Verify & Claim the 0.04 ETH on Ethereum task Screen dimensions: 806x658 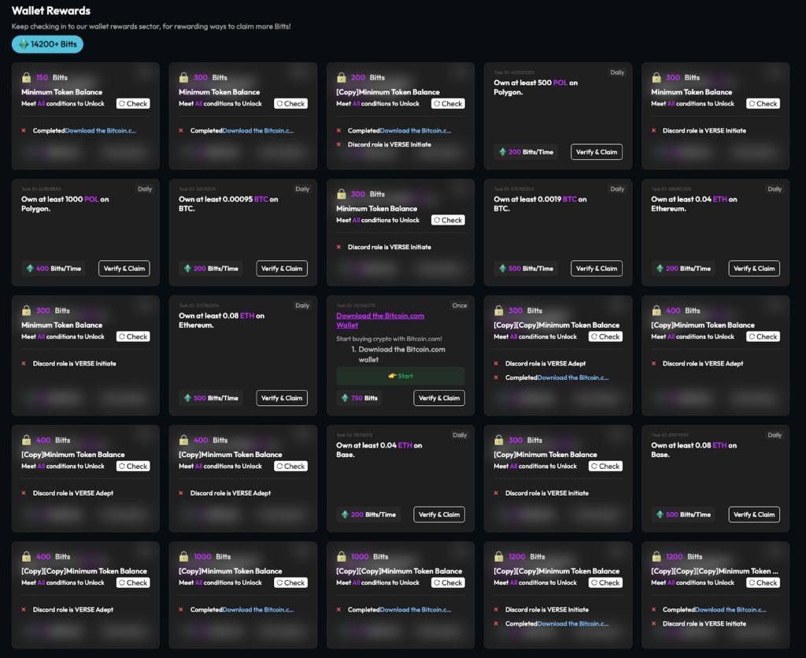click(x=754, y=269)
